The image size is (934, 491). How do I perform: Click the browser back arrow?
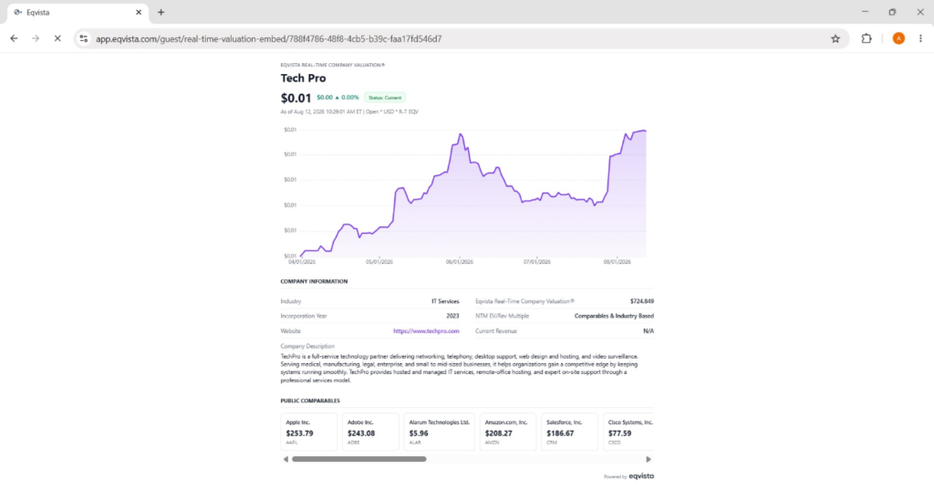[15, 38]
